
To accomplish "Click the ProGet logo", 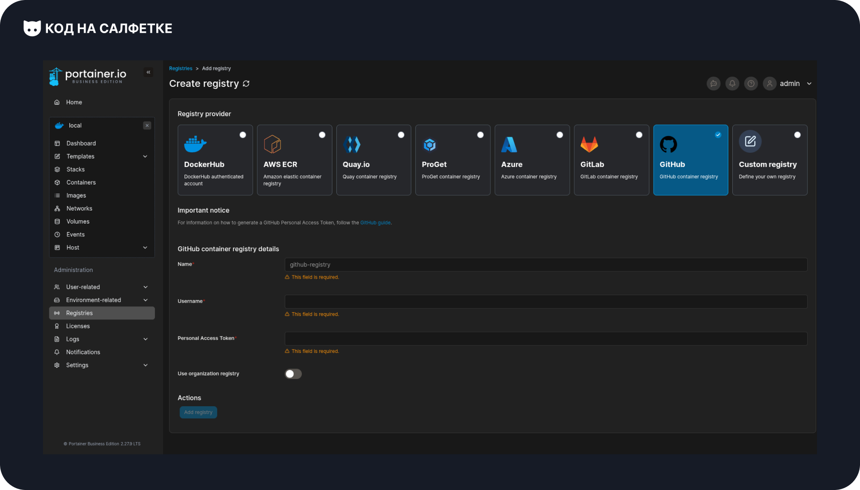I will point(430,145).
